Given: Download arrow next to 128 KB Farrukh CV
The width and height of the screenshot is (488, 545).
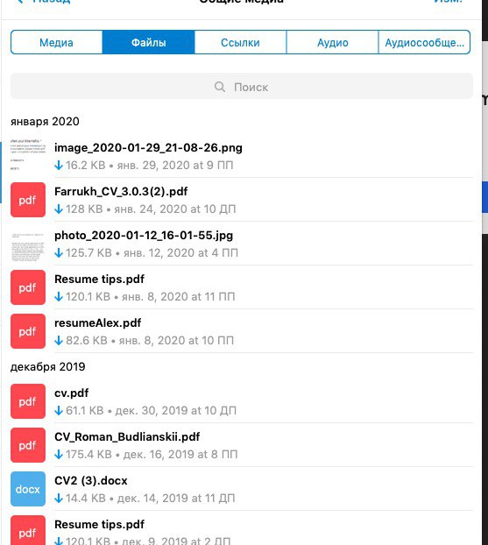Looking at the screenshot, I should (x=59, y=209).
